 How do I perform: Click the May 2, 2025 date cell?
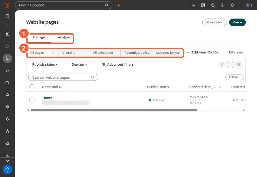(199, 97)
